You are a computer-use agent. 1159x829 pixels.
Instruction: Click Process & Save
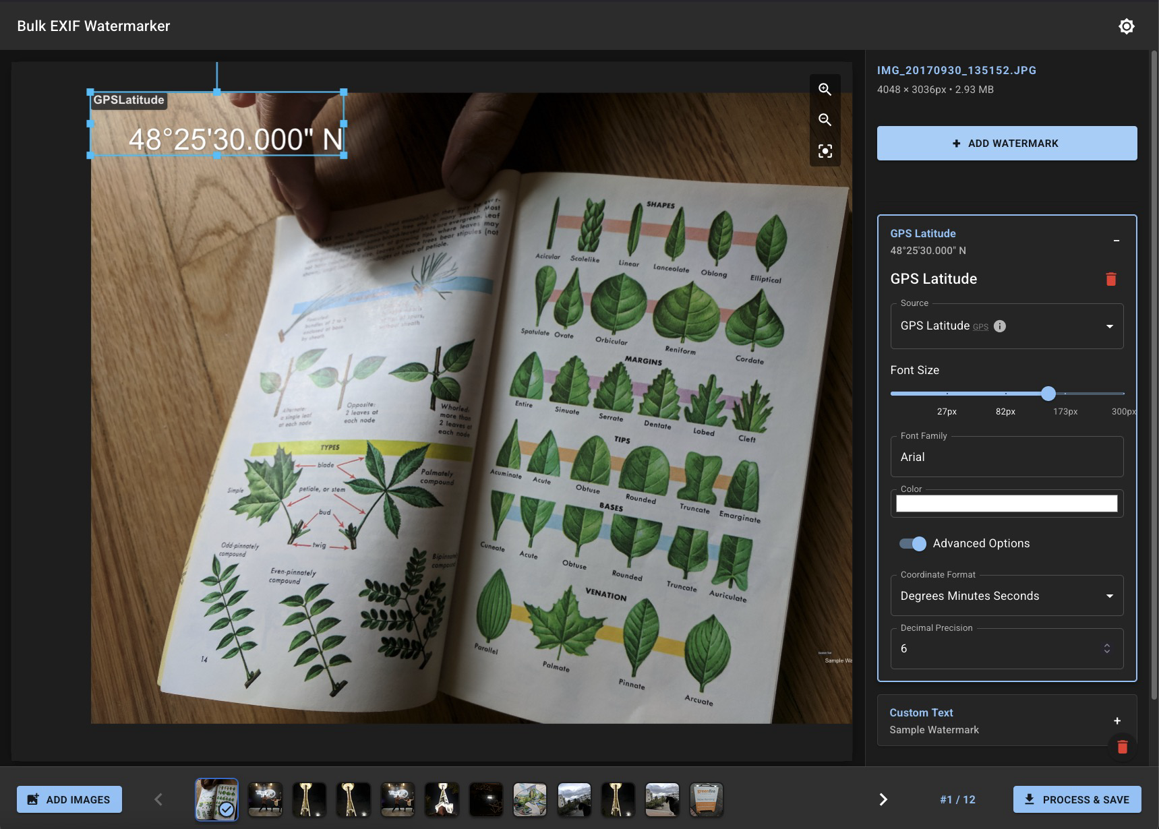click(x=1077, y=799)
